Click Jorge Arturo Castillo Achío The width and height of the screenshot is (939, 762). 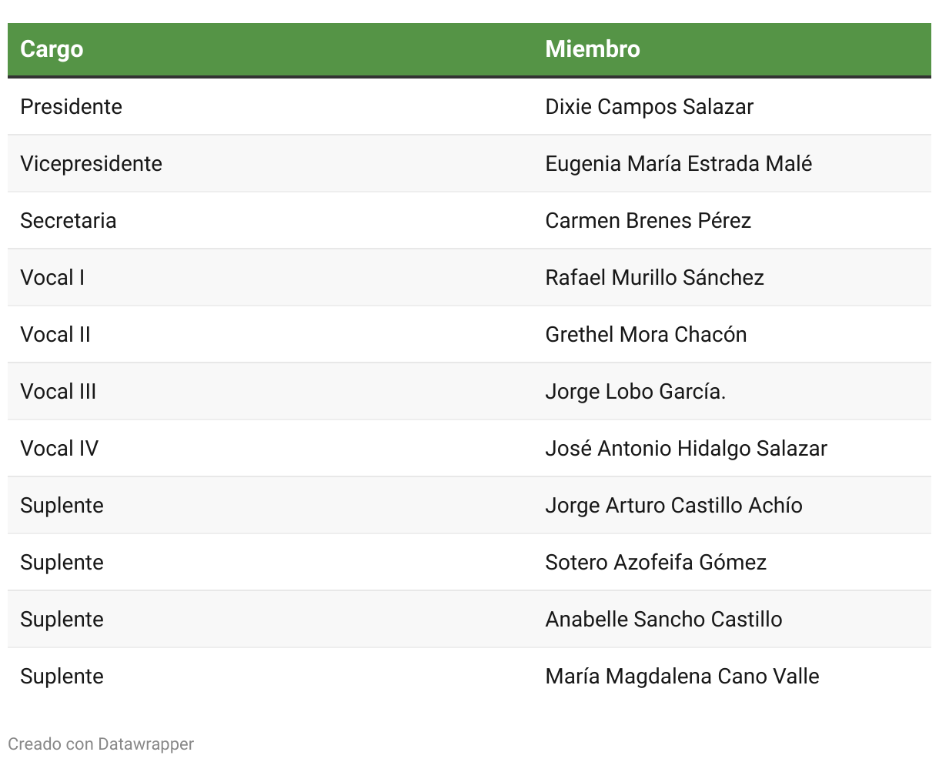click(673, 505)
